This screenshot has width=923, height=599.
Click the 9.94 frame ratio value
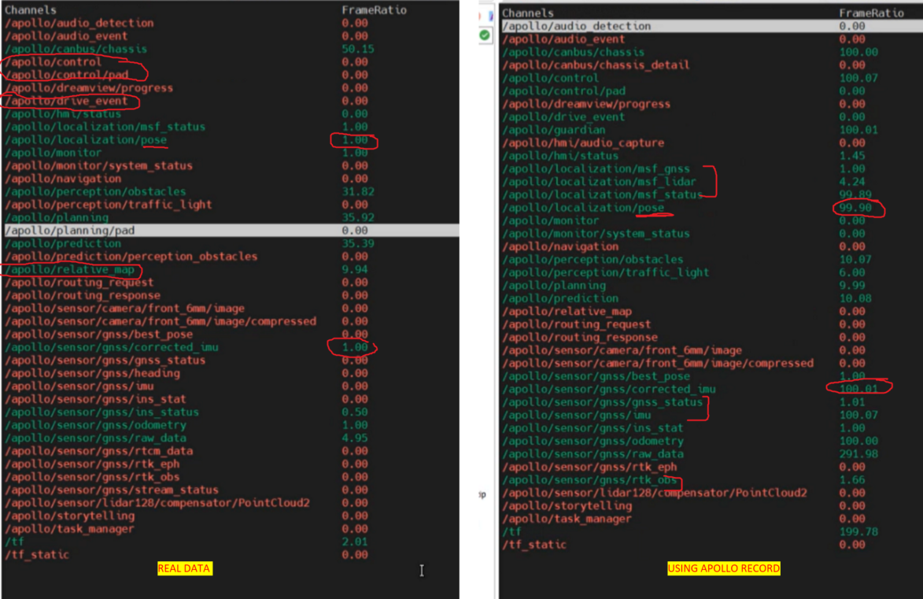point(355,269)
